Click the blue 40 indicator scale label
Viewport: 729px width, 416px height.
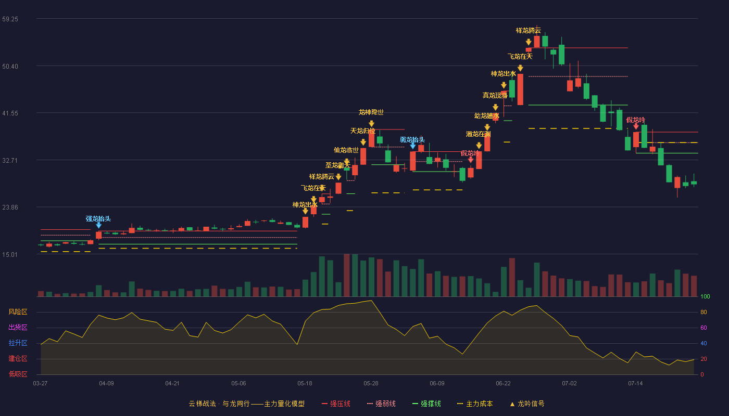coord(703,343)
